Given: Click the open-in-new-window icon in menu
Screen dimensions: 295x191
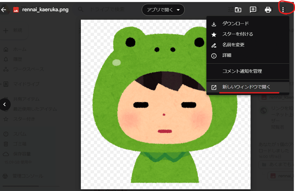Looking at the screenshot, I should click(214, 88).
